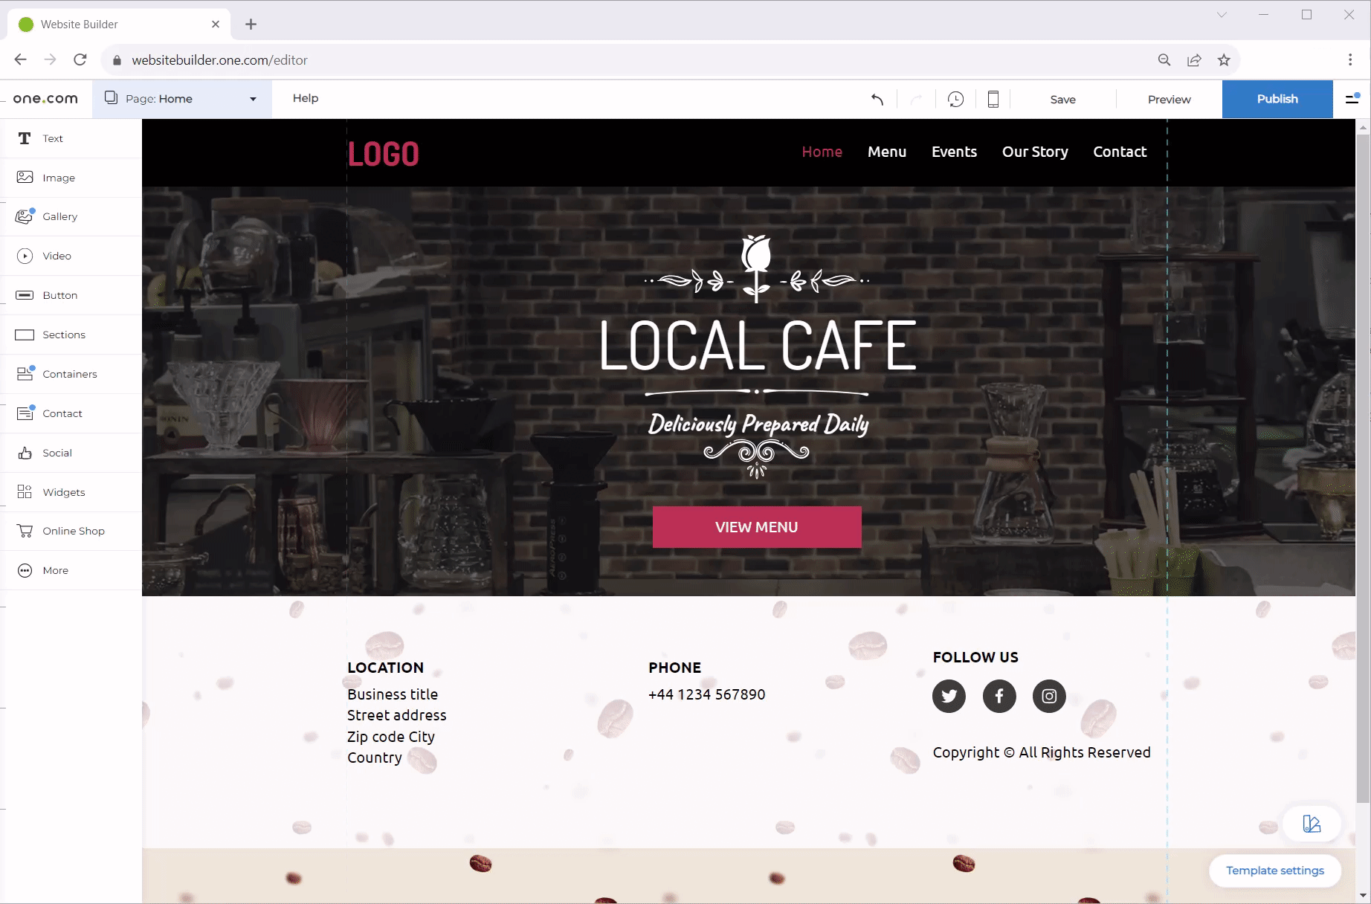Switch to mobile view icon
The image size is (1371, 904).
(993, 99)
